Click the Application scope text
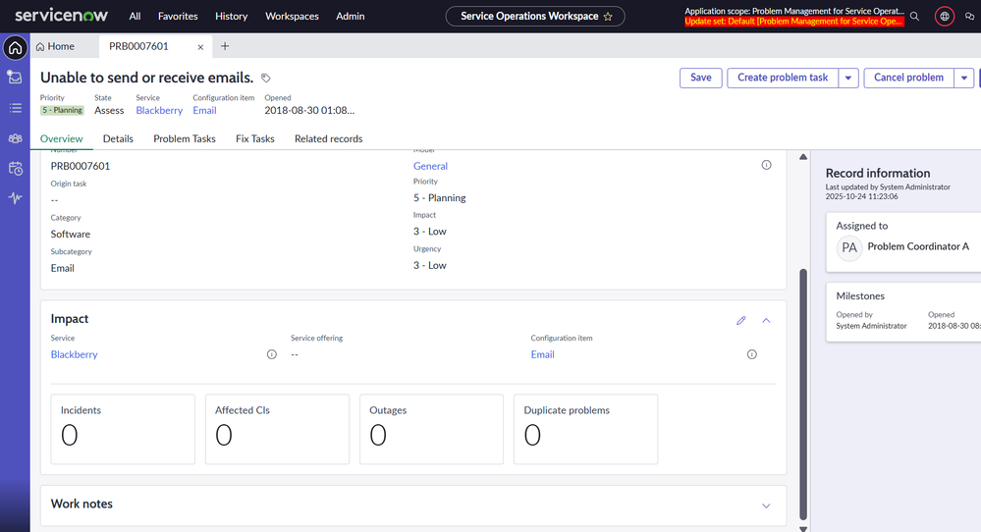The height and width of the screenshot is (532, 981). click(x=794, y=11)
